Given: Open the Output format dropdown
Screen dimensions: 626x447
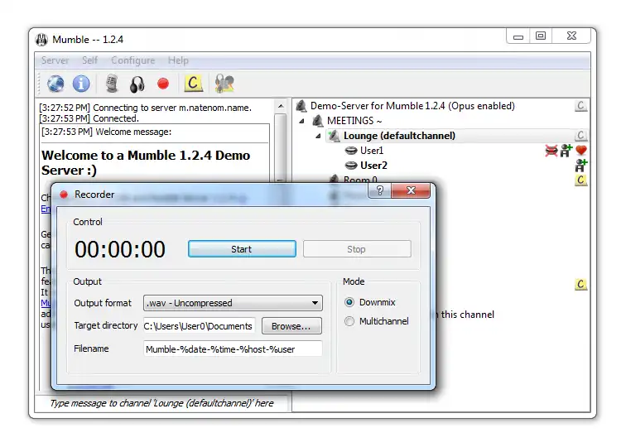Looking at the screenshot, I should tap(233, 303).
